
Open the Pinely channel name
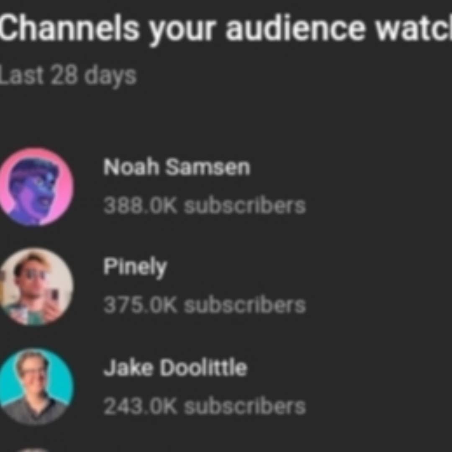pos(135,267)
